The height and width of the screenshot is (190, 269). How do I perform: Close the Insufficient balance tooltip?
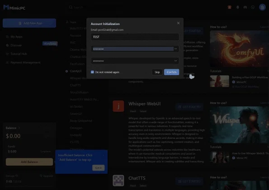pos(104,155)
